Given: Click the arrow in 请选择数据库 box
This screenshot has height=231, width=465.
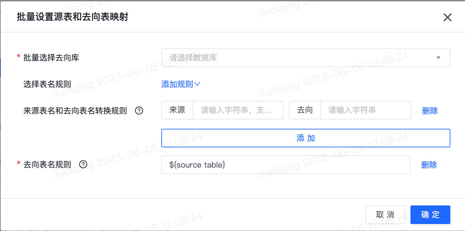Looking at the screenshot, I should pos(438,58).
